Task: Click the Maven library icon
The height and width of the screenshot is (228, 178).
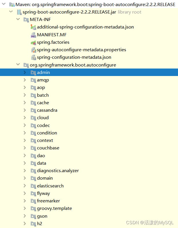Action: coord(12,5)
